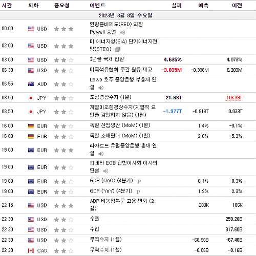The image size is (256, 256).
Task: Open 미국석유협회 주간 원유 재고 event
Action: [x=121, y=70]
